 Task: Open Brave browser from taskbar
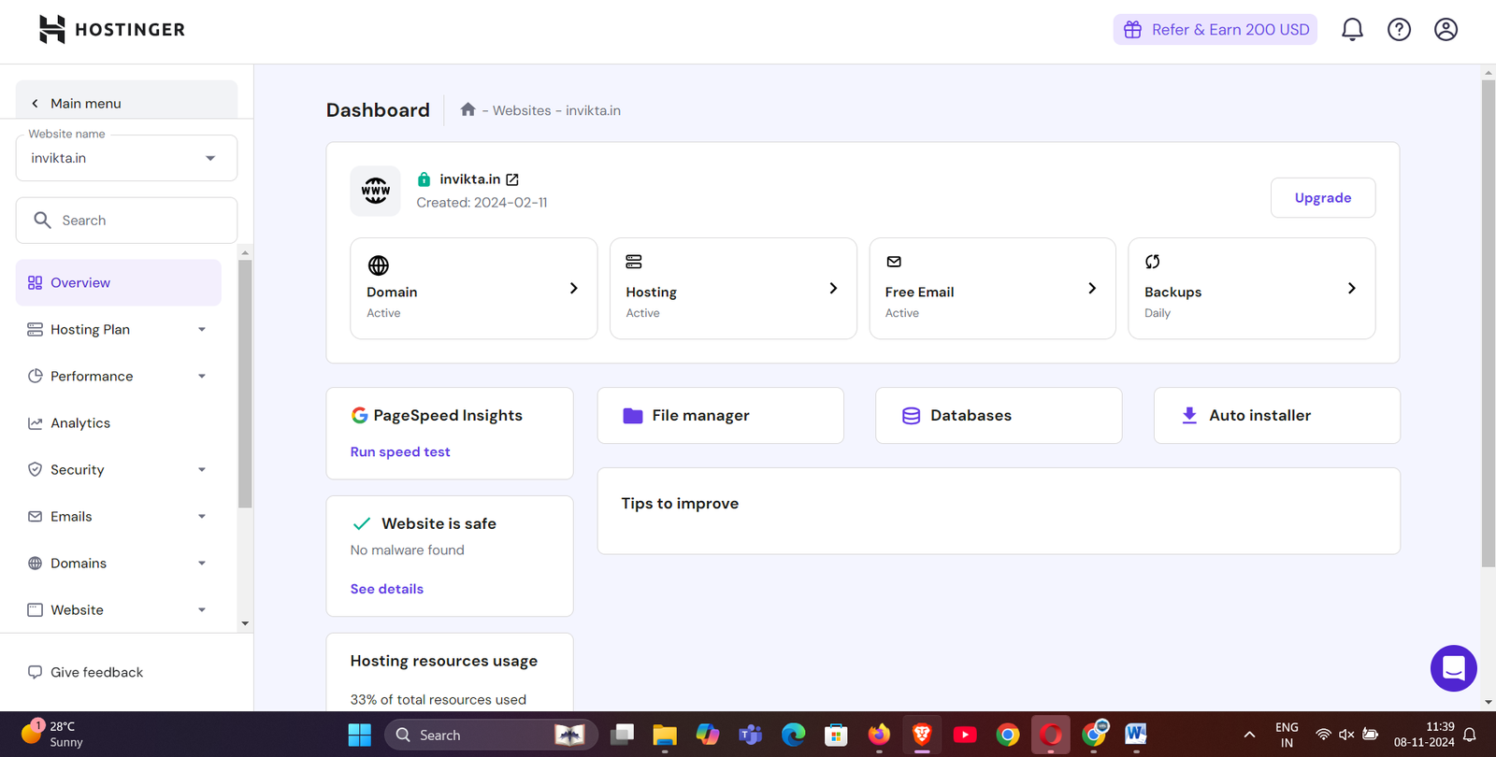tap(922, 735)
